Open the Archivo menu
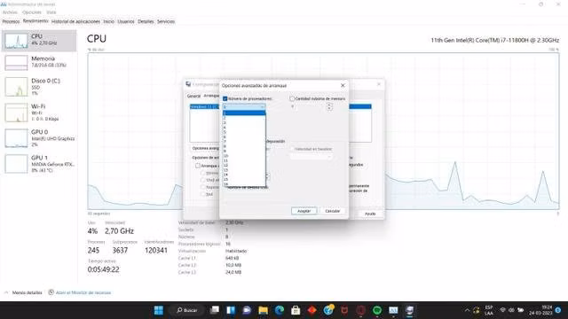Viewport: 568px width, 319px height. click(x=10, y=12)
